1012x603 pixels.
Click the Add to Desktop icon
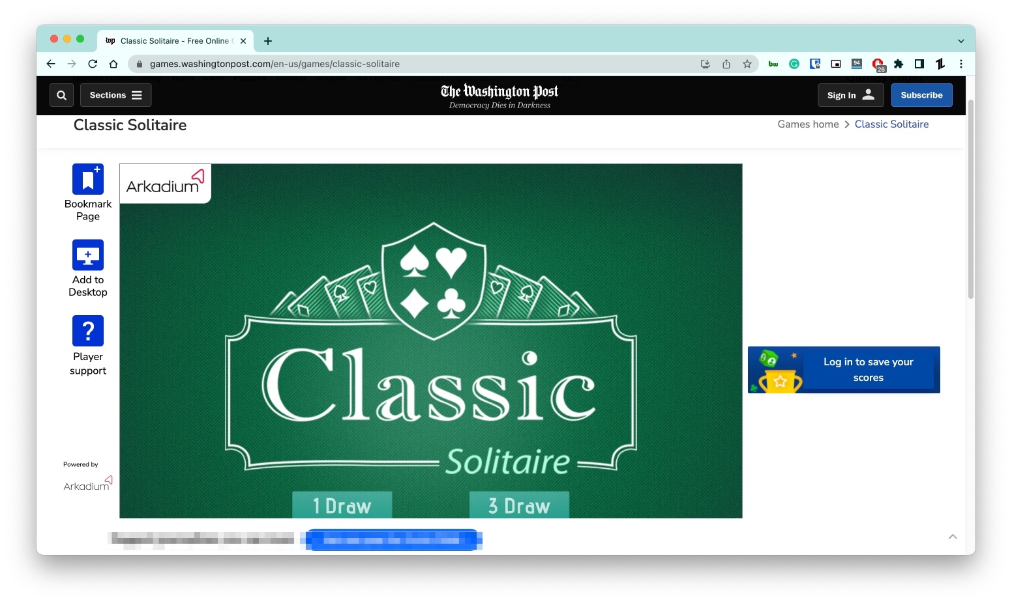pyautogui.click(x=88, y=255)
